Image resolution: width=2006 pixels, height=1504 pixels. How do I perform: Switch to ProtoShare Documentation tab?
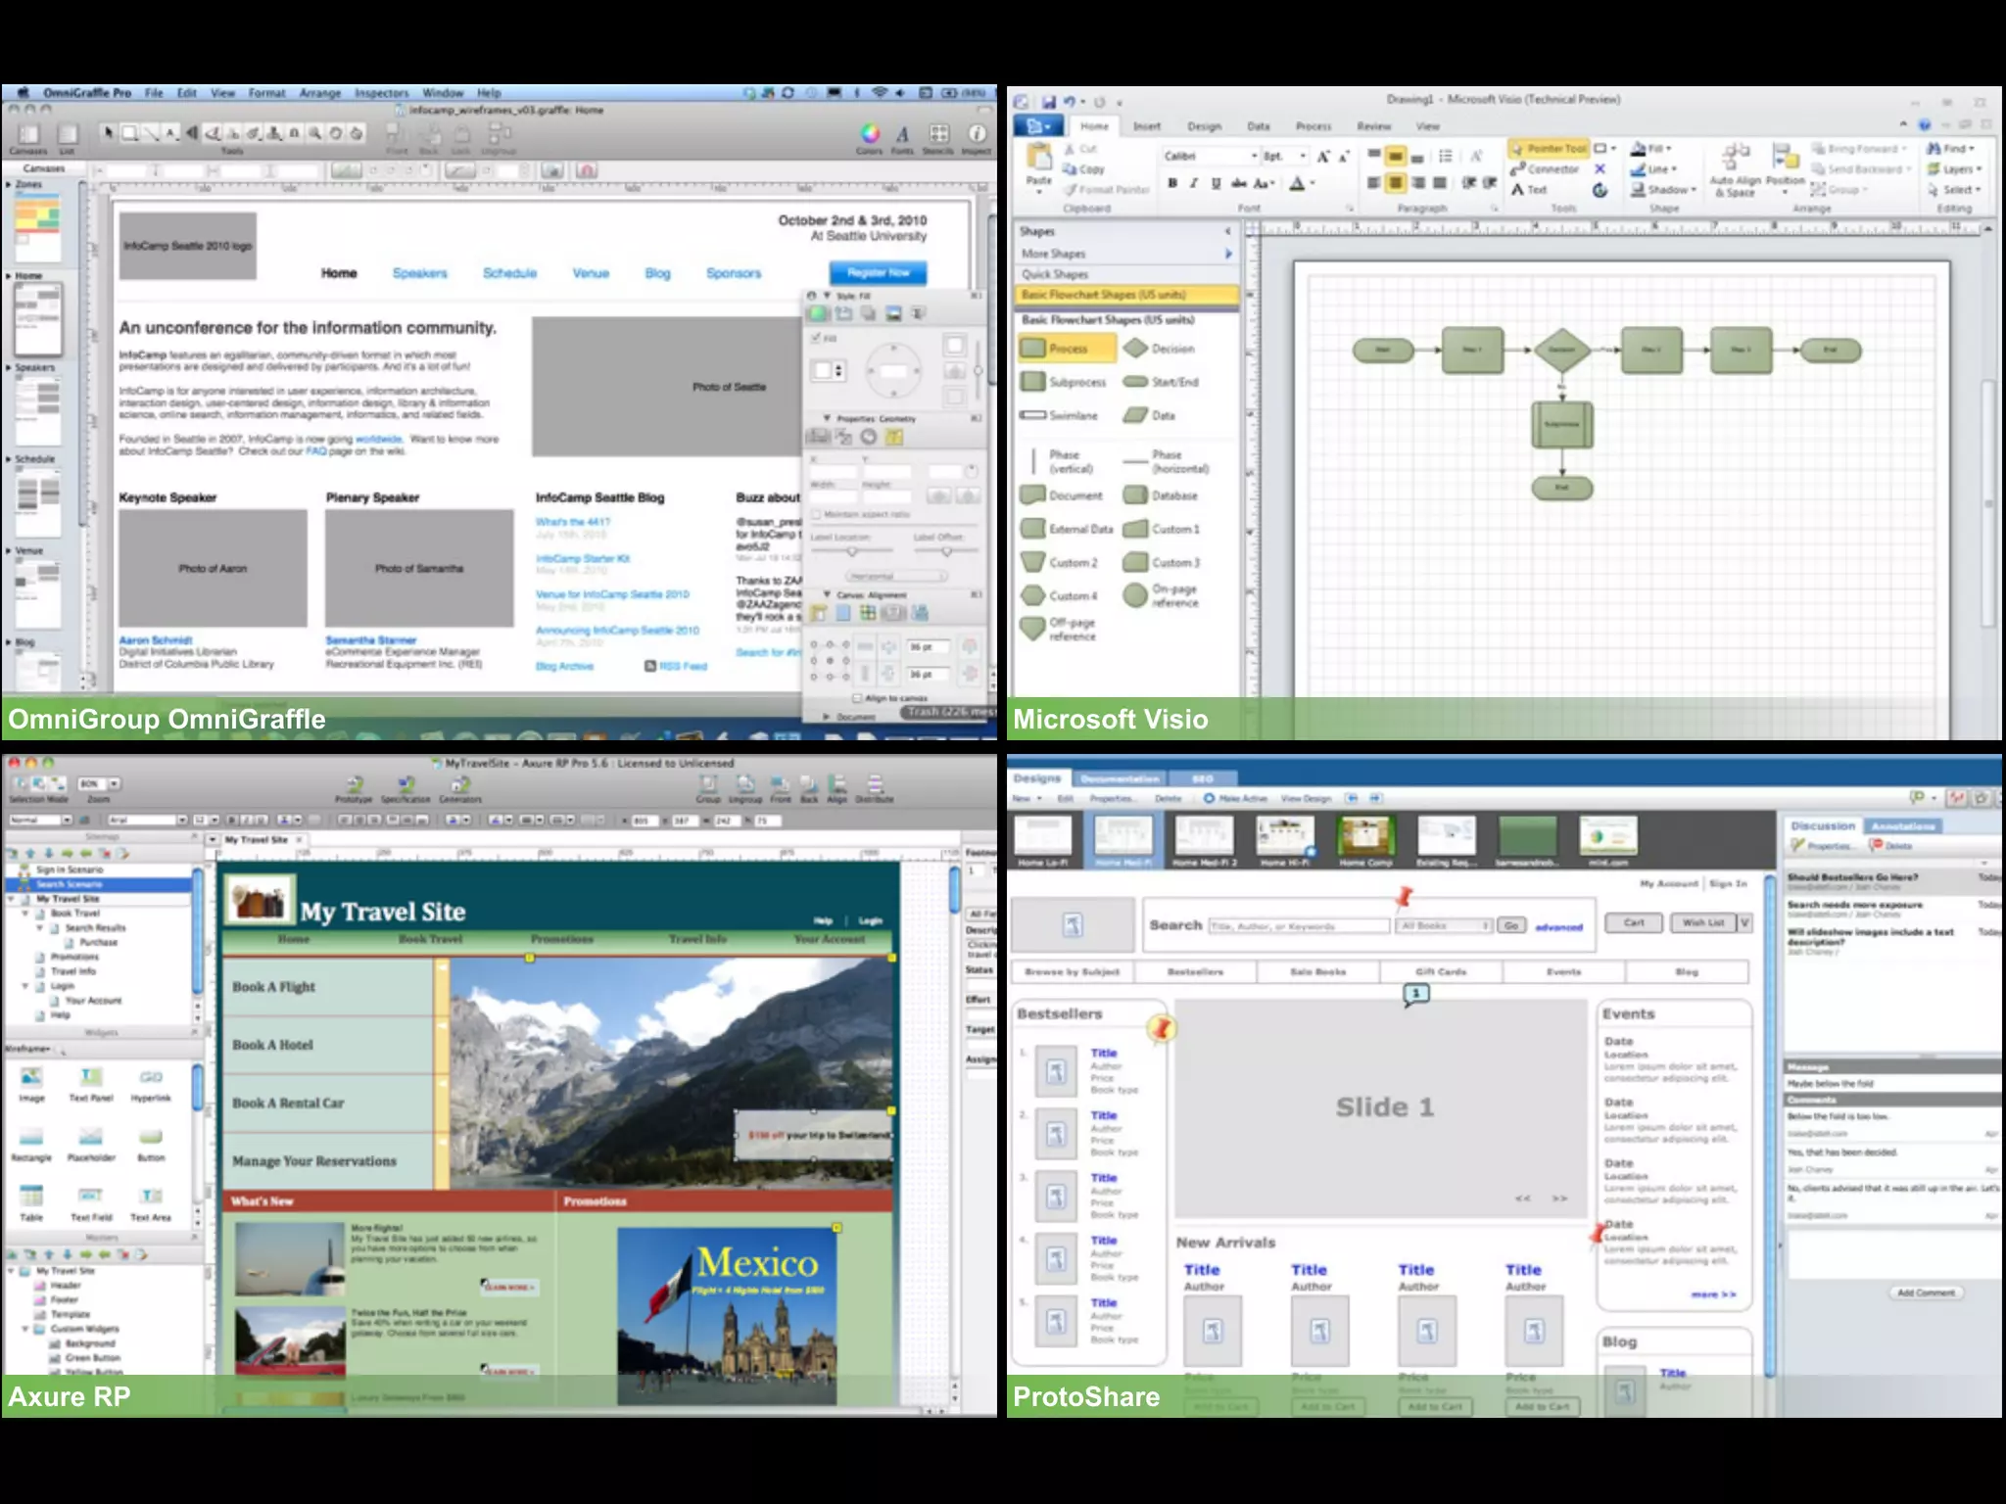(x=1121, y=778)
